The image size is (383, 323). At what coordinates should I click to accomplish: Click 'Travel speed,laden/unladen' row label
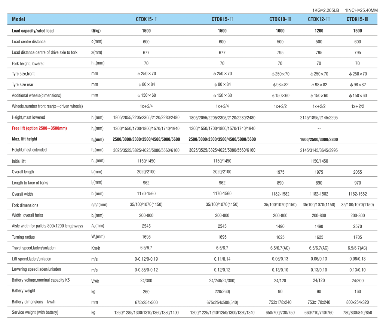(34, 248)
